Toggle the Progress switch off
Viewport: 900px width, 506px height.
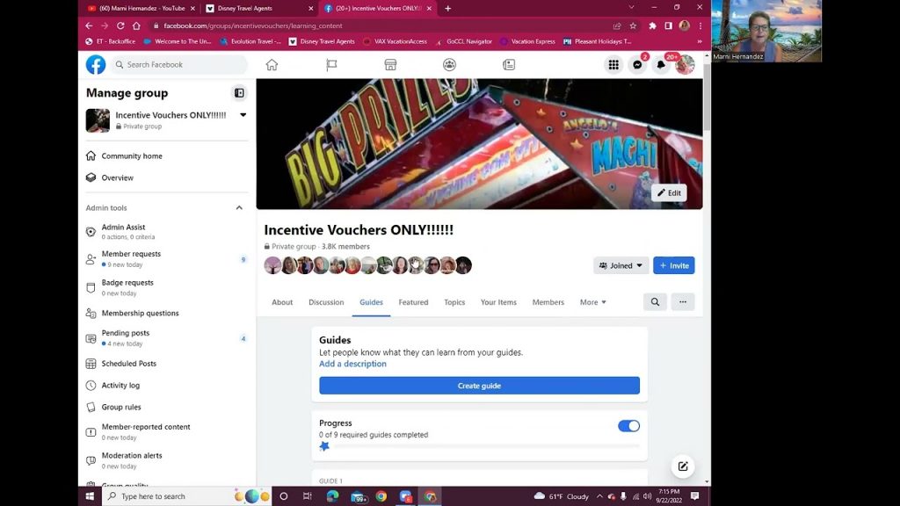click(x=628, y=426)
